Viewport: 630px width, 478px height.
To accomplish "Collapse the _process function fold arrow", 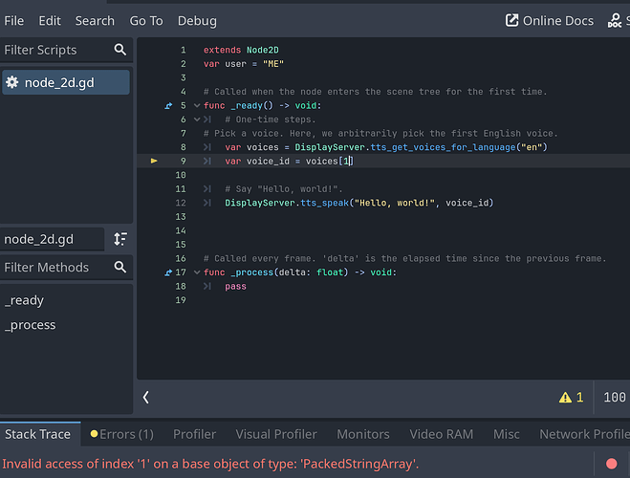I will [197, 272].
